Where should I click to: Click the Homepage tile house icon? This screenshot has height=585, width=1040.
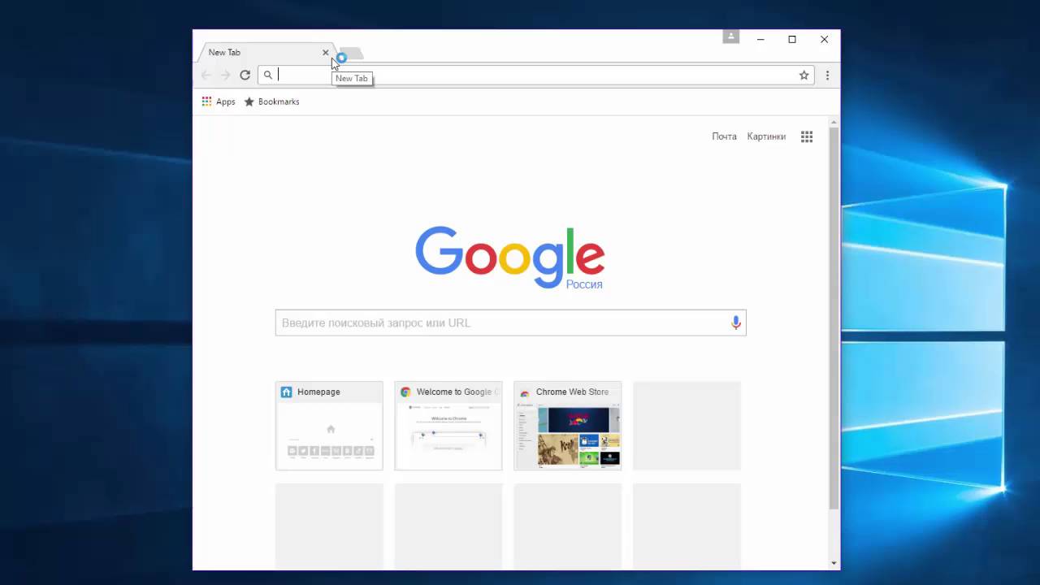[x=286, y=392]
